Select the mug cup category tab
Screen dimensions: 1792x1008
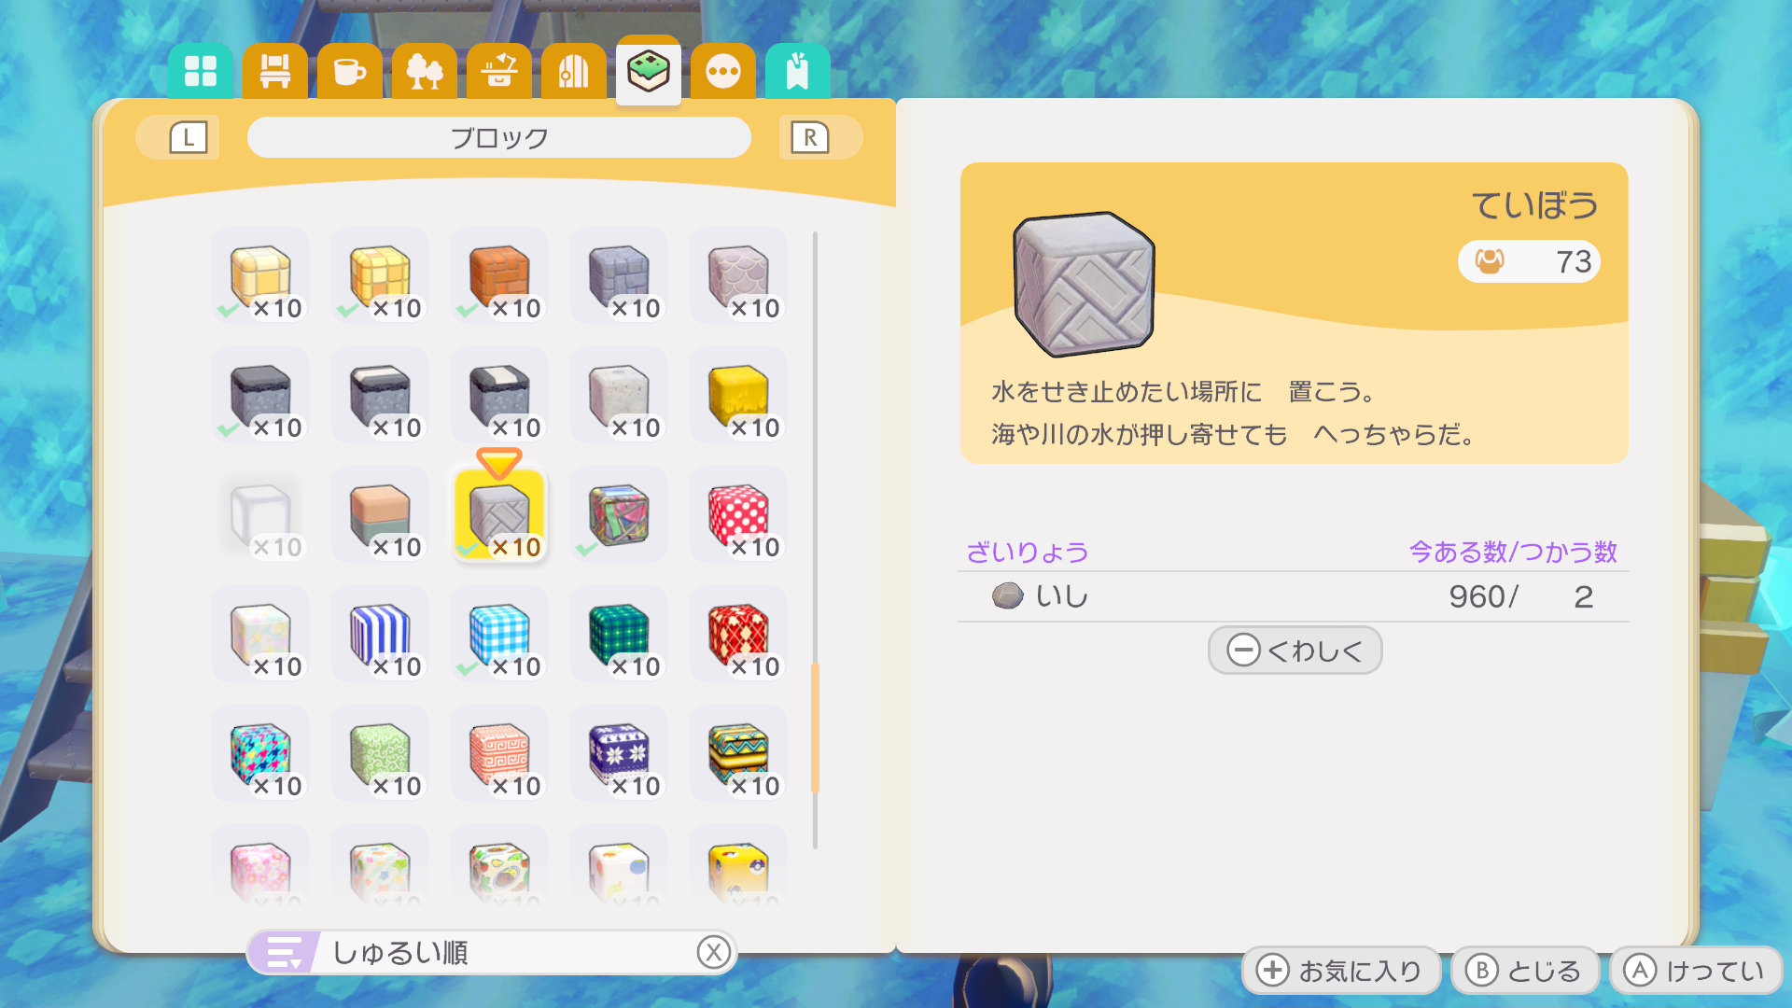pyautogui.click(x=349, y=71)
